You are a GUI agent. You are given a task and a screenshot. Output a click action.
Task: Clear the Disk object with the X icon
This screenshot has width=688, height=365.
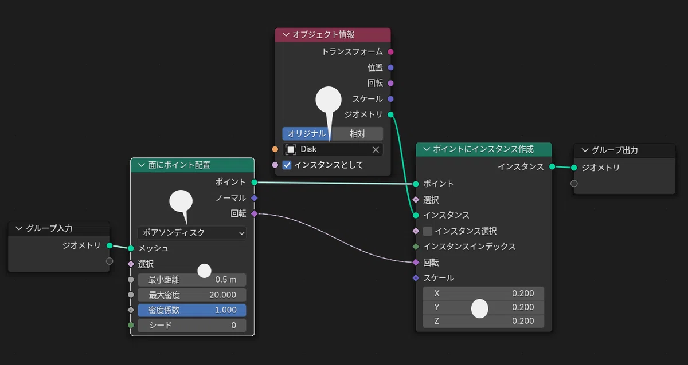click(376, 149)
